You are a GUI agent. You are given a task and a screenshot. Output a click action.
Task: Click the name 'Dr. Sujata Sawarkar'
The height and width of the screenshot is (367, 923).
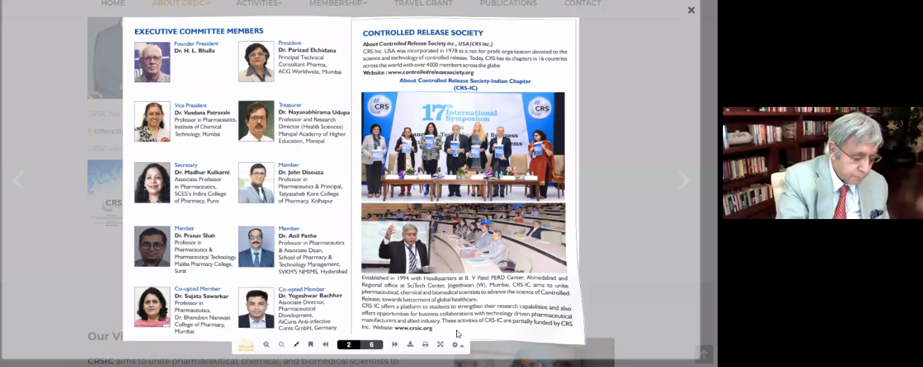pos(201,296)
